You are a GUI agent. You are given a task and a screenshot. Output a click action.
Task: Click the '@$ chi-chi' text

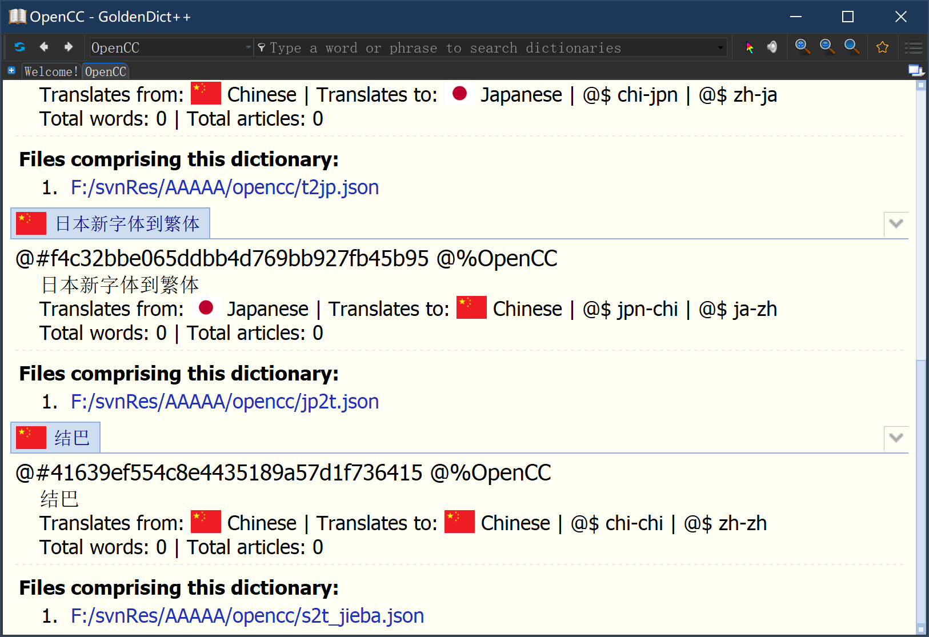(x=617, y=523)
